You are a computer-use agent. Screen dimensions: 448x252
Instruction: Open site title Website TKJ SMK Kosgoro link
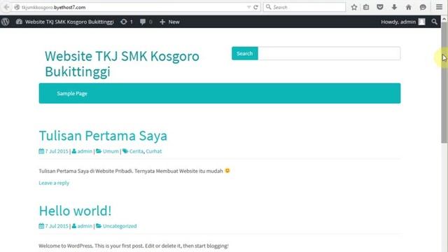click(x=122, y=64)
